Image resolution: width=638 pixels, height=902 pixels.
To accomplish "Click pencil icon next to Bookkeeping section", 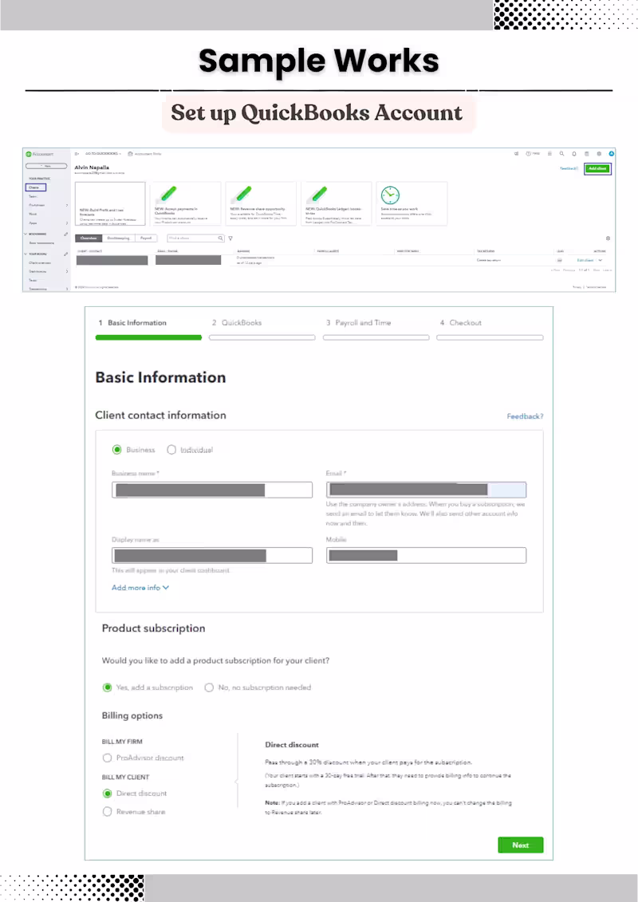I will [x=65, y=234].
